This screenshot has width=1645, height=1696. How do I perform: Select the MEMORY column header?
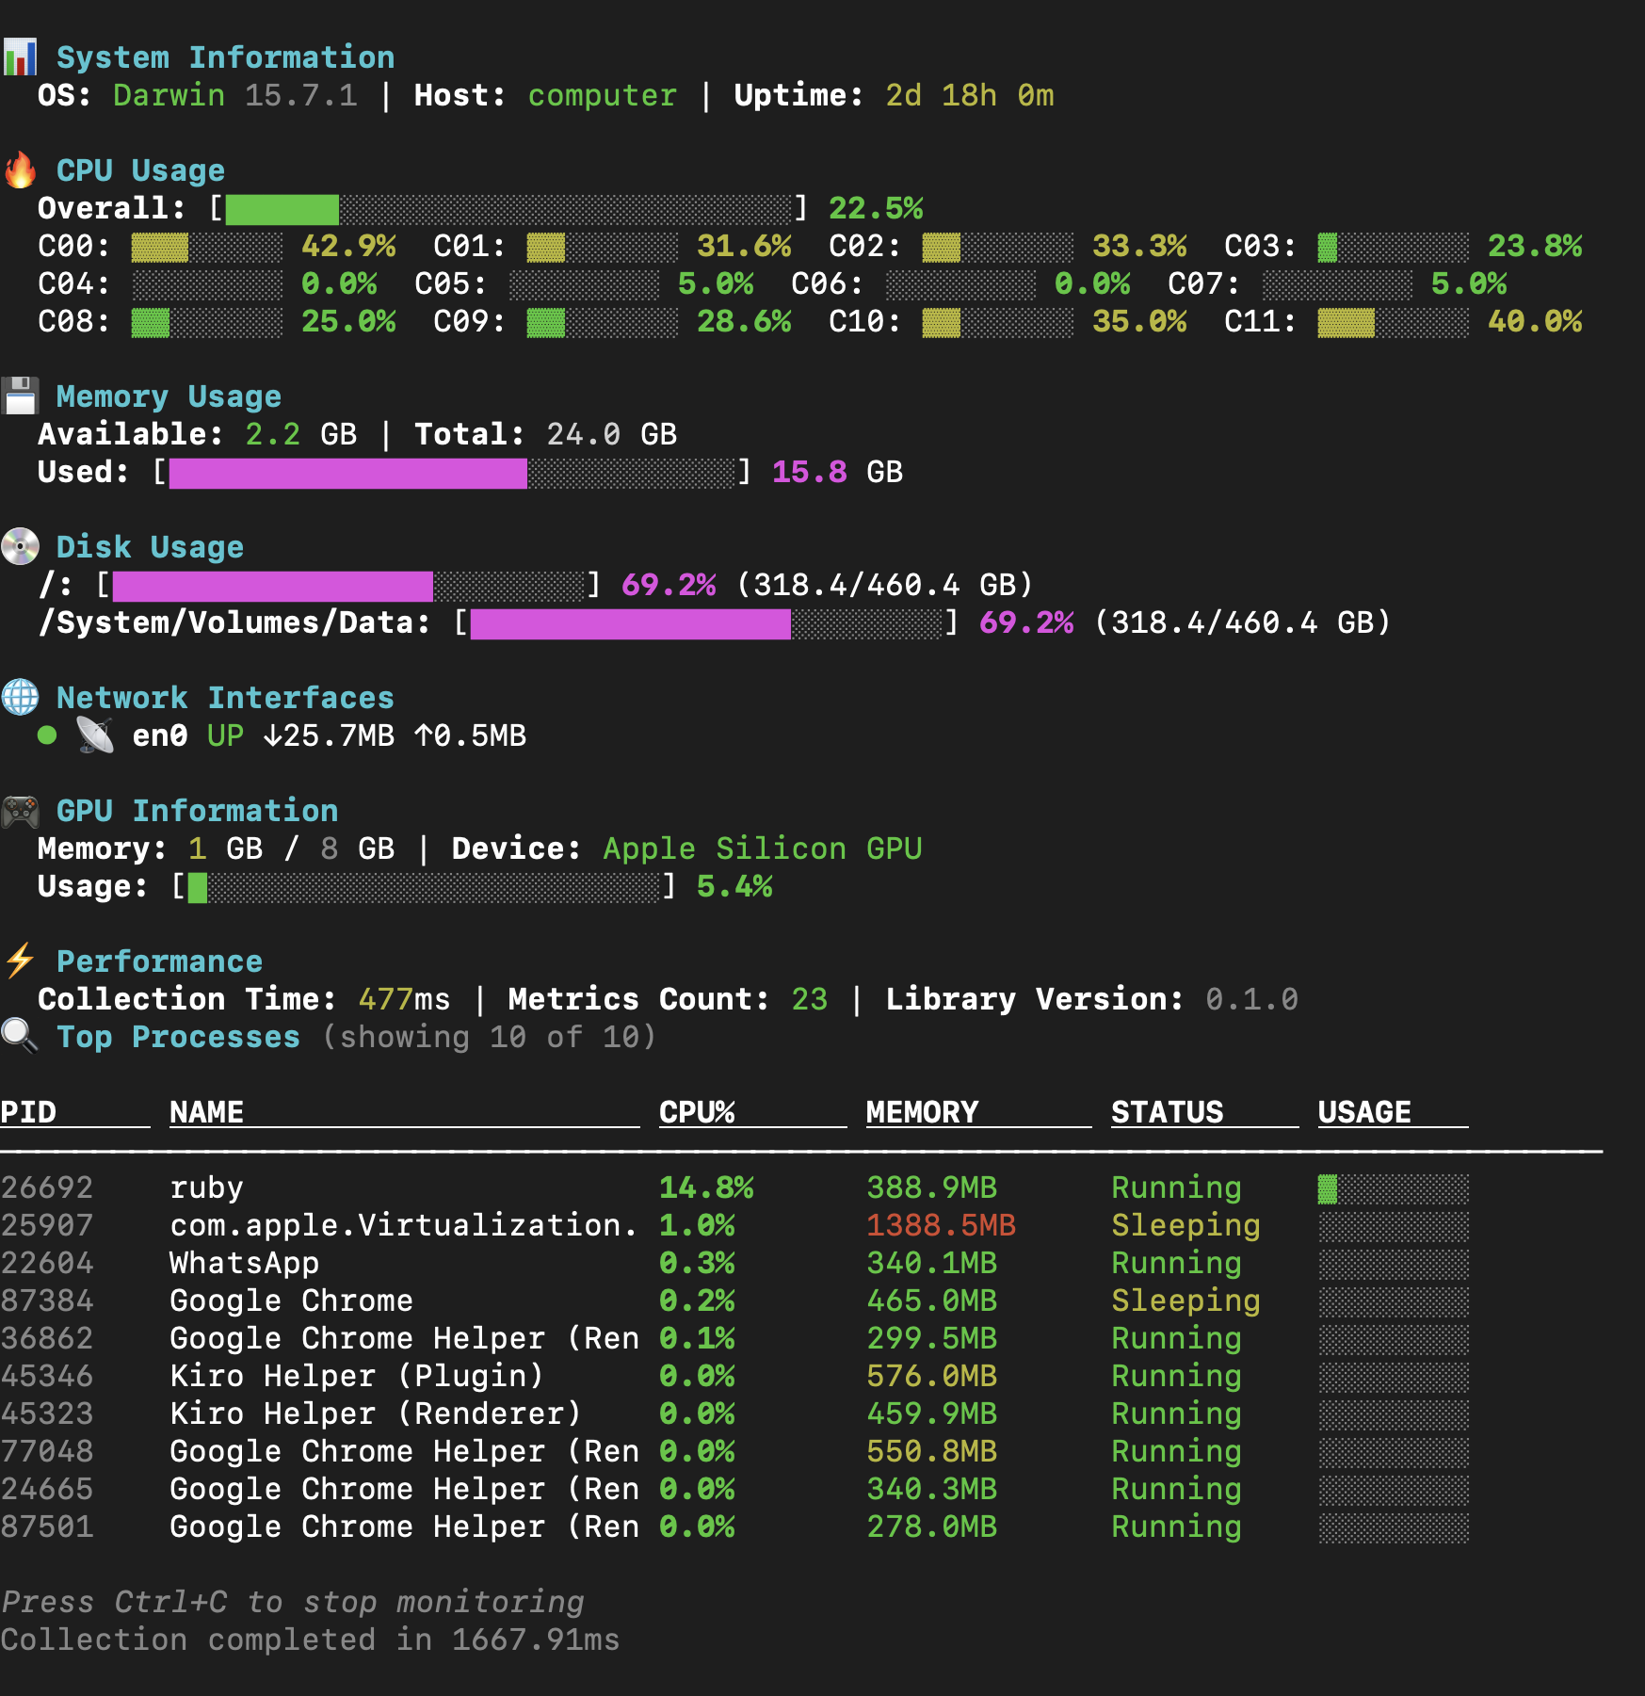tap(923, 1112)
